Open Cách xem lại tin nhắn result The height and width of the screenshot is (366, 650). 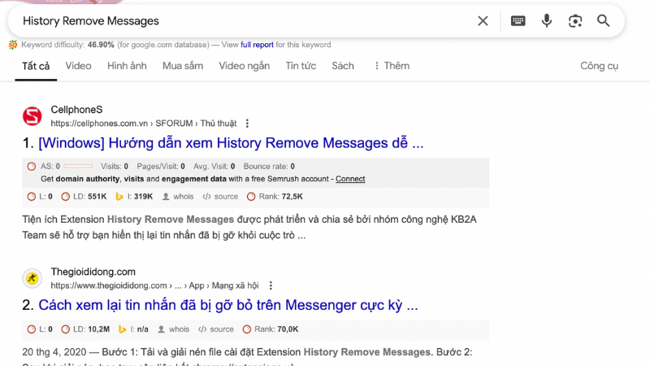click(228, 306)
